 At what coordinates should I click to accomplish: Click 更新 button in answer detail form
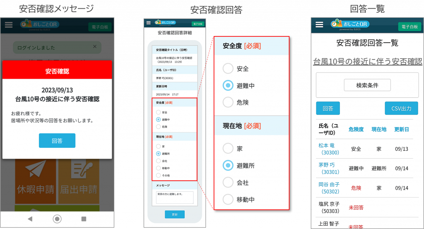click(175, 215)
